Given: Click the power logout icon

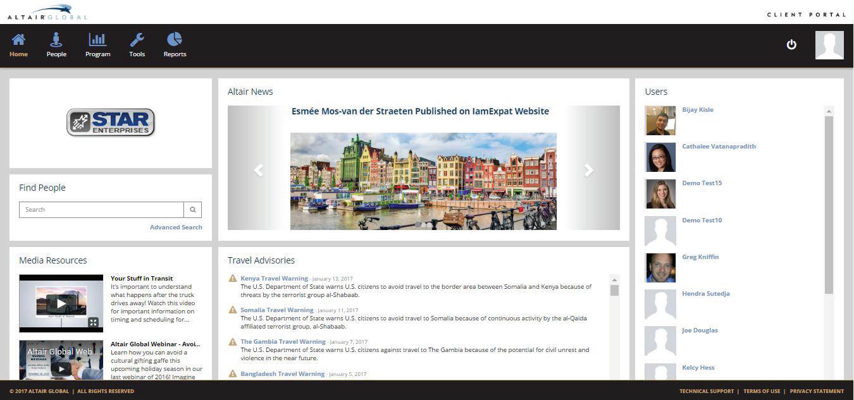Looking at the screenshot, I should 791,44.
